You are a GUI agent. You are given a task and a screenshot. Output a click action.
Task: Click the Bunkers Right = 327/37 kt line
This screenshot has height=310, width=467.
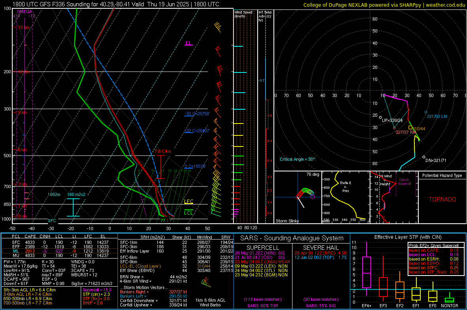coord(154,292)
